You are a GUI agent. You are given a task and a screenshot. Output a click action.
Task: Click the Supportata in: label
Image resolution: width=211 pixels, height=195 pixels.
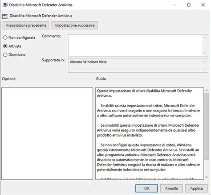tap(53, 60)
